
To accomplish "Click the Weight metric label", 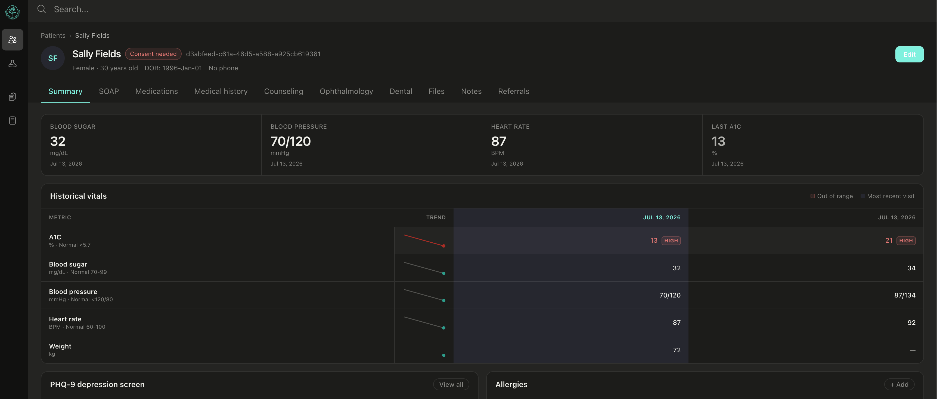I will [60, 346].
